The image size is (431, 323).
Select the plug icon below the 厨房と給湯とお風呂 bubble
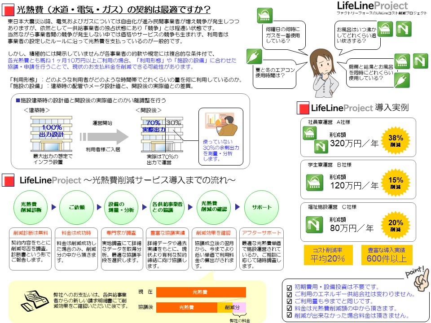[x=402, y=80]
